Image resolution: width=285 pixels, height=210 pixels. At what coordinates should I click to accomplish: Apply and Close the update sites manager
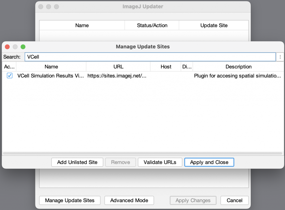(x=209, y=162)
